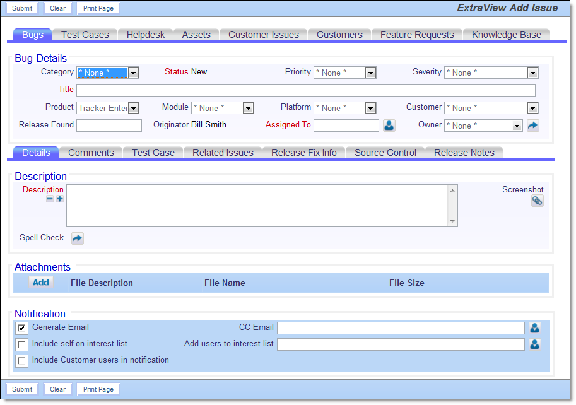Open the Knowledge Base tab
This screenshot has width=576, height=405.
click(506, 35)
